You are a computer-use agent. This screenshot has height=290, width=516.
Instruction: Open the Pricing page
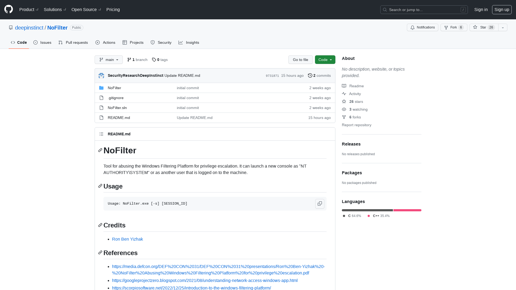pos(113,9)
